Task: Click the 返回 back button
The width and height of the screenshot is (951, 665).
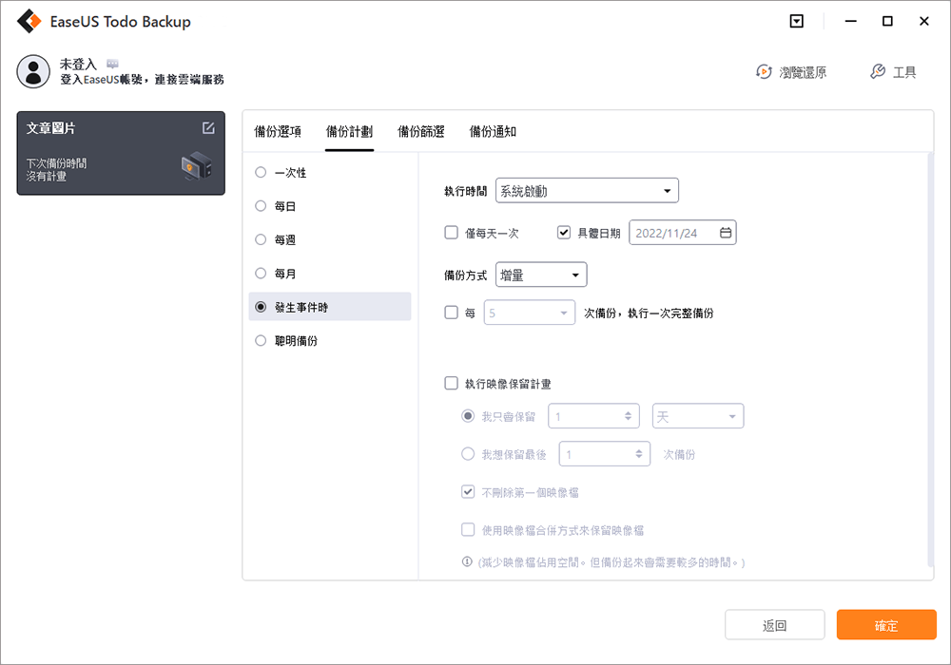Action: coord(775,624)
